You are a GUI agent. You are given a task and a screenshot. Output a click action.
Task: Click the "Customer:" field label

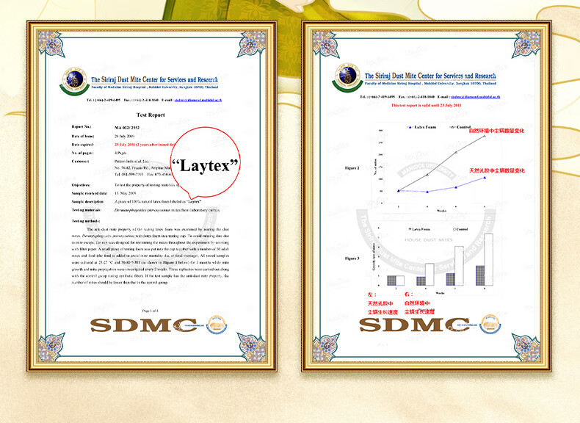pyautogui.click(x=80, y=162)
